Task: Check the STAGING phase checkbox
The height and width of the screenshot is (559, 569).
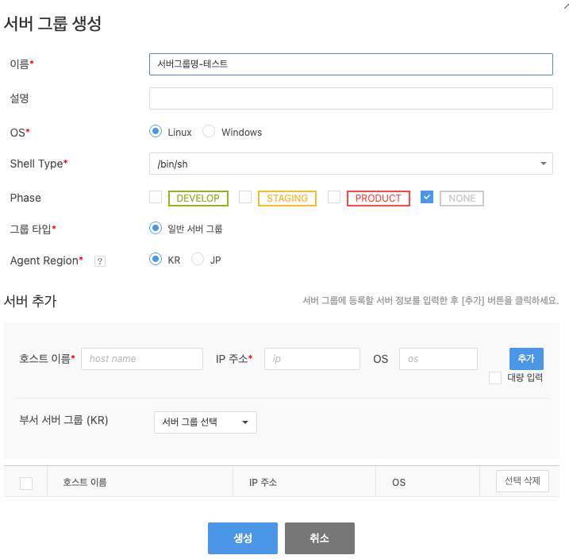Action: pyautogui.click(x=245, y=197)
